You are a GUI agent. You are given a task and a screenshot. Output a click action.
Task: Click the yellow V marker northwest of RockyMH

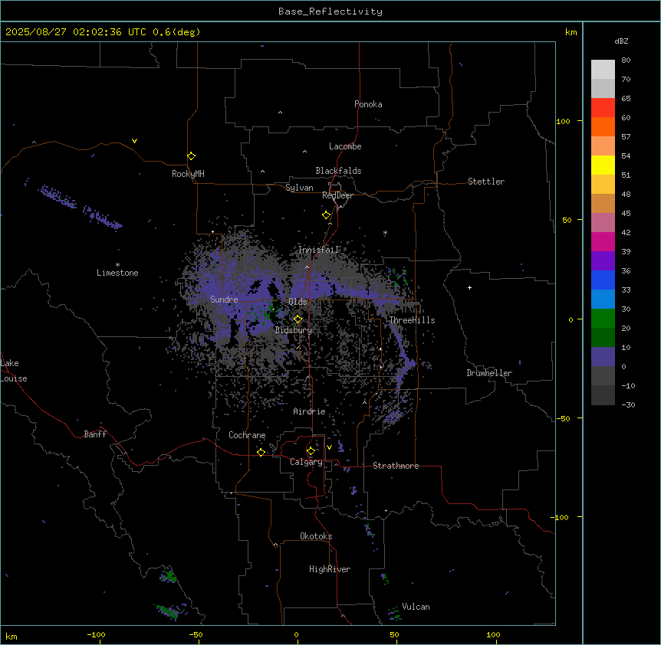pyautogui.click(x=134, y=141)
